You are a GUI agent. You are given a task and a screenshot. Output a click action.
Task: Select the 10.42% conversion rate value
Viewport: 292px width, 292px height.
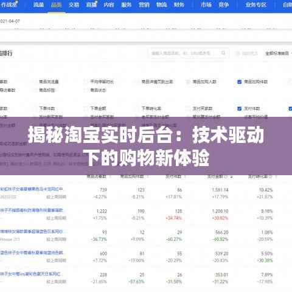click(266, 190)
